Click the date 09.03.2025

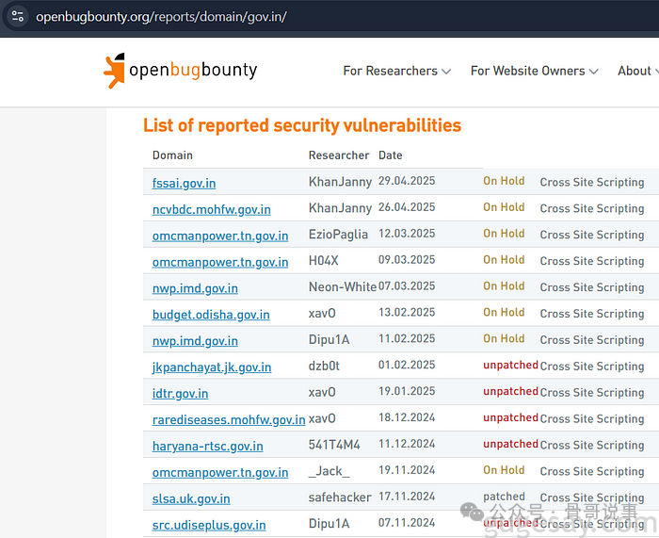(x=407, y=260)
